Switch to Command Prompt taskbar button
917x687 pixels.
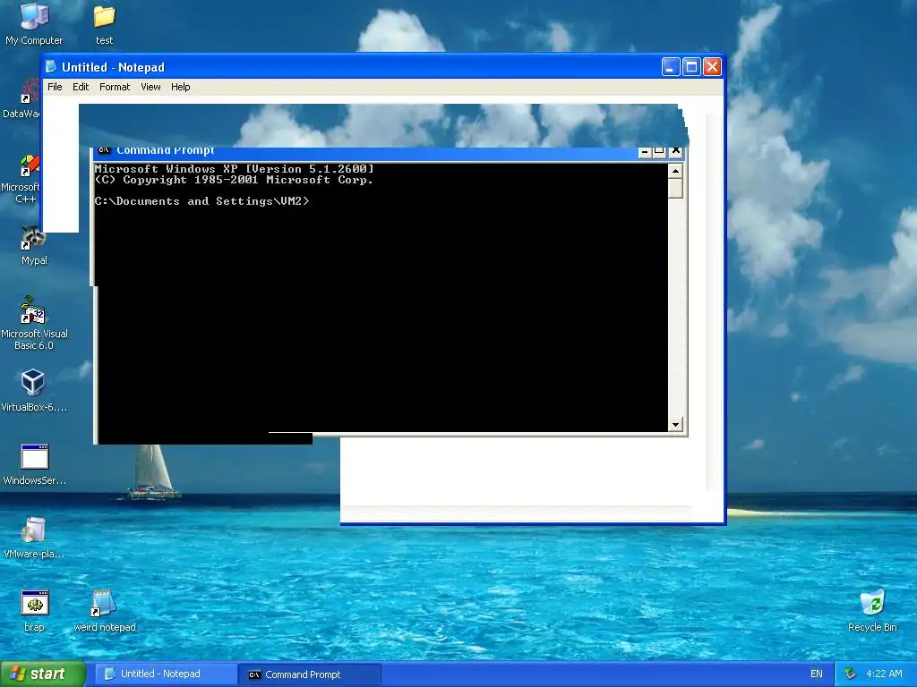click(310, 674)
